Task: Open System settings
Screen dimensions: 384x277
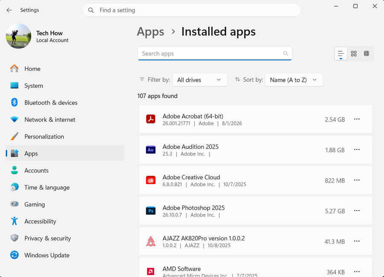Action: point(65,86)
